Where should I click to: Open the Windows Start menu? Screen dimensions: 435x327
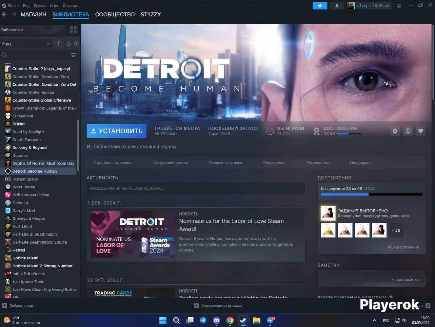click(x=163, y=320)
